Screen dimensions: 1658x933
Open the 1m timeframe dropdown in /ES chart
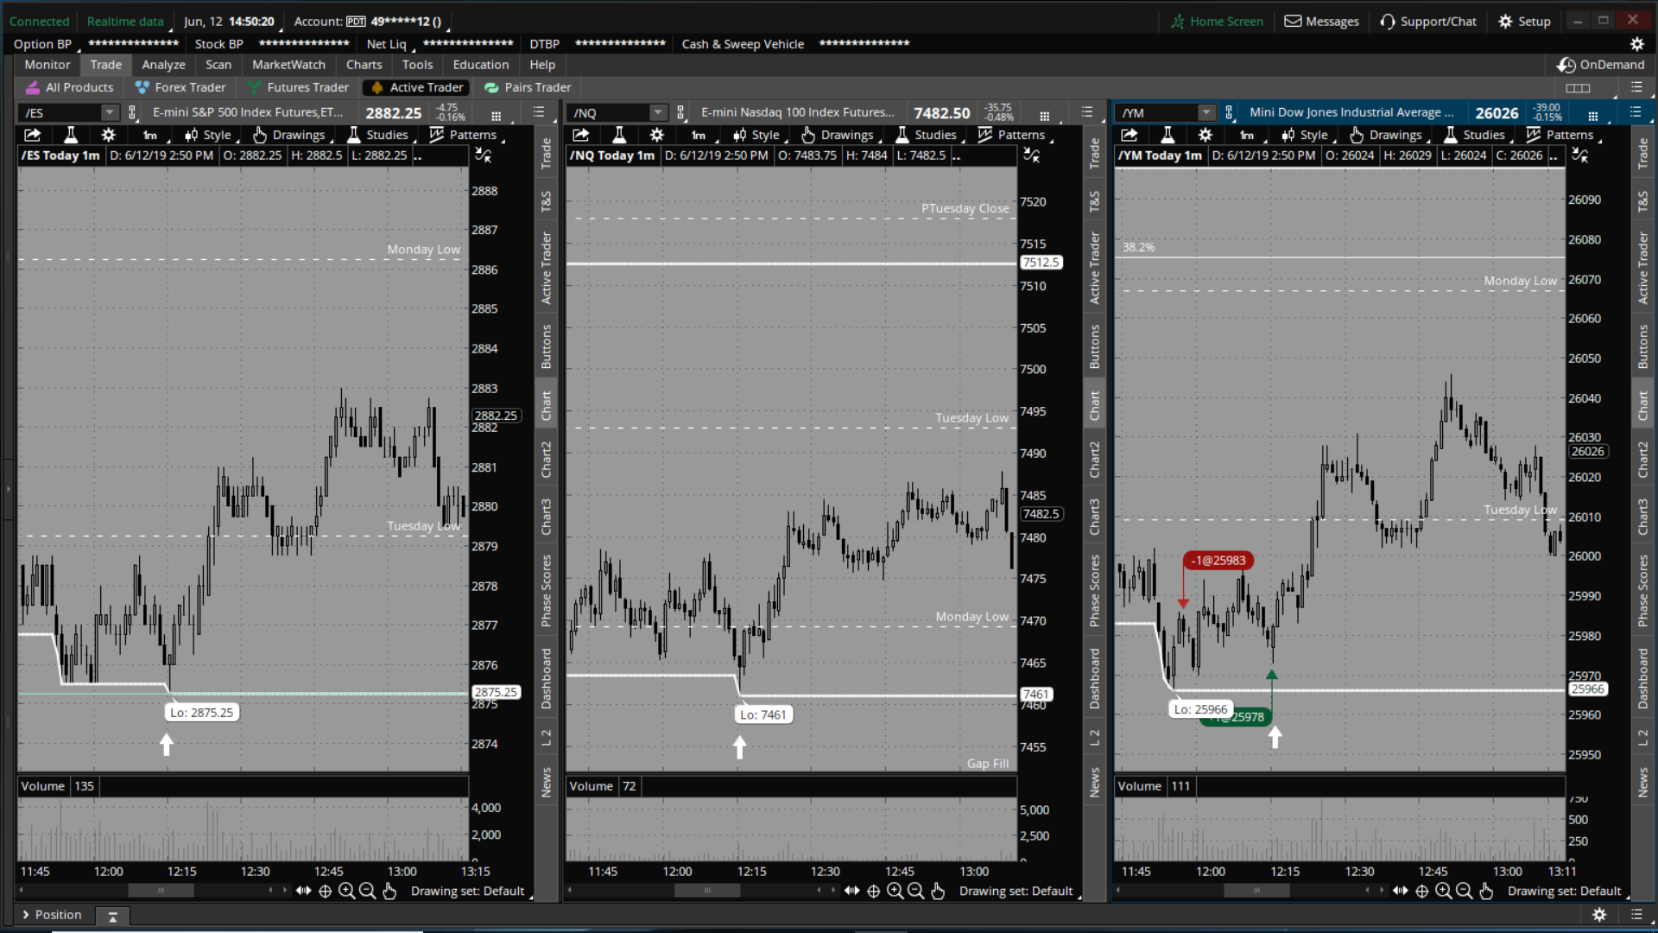tap(152, 135)
